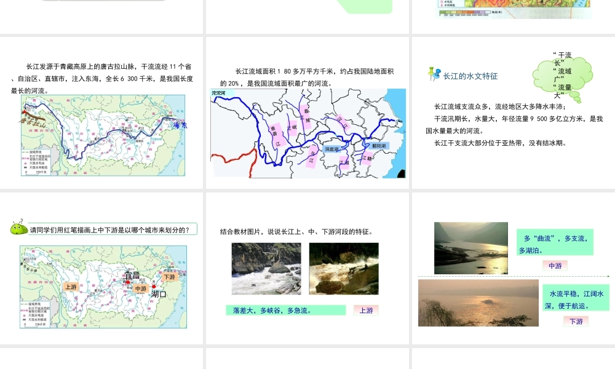Click the pink 下游 tag
This screenshot has width=615, height=369.
576,322
